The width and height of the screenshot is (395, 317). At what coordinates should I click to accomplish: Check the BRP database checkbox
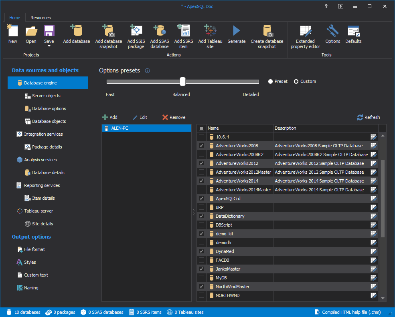click(x=202, y=207)
